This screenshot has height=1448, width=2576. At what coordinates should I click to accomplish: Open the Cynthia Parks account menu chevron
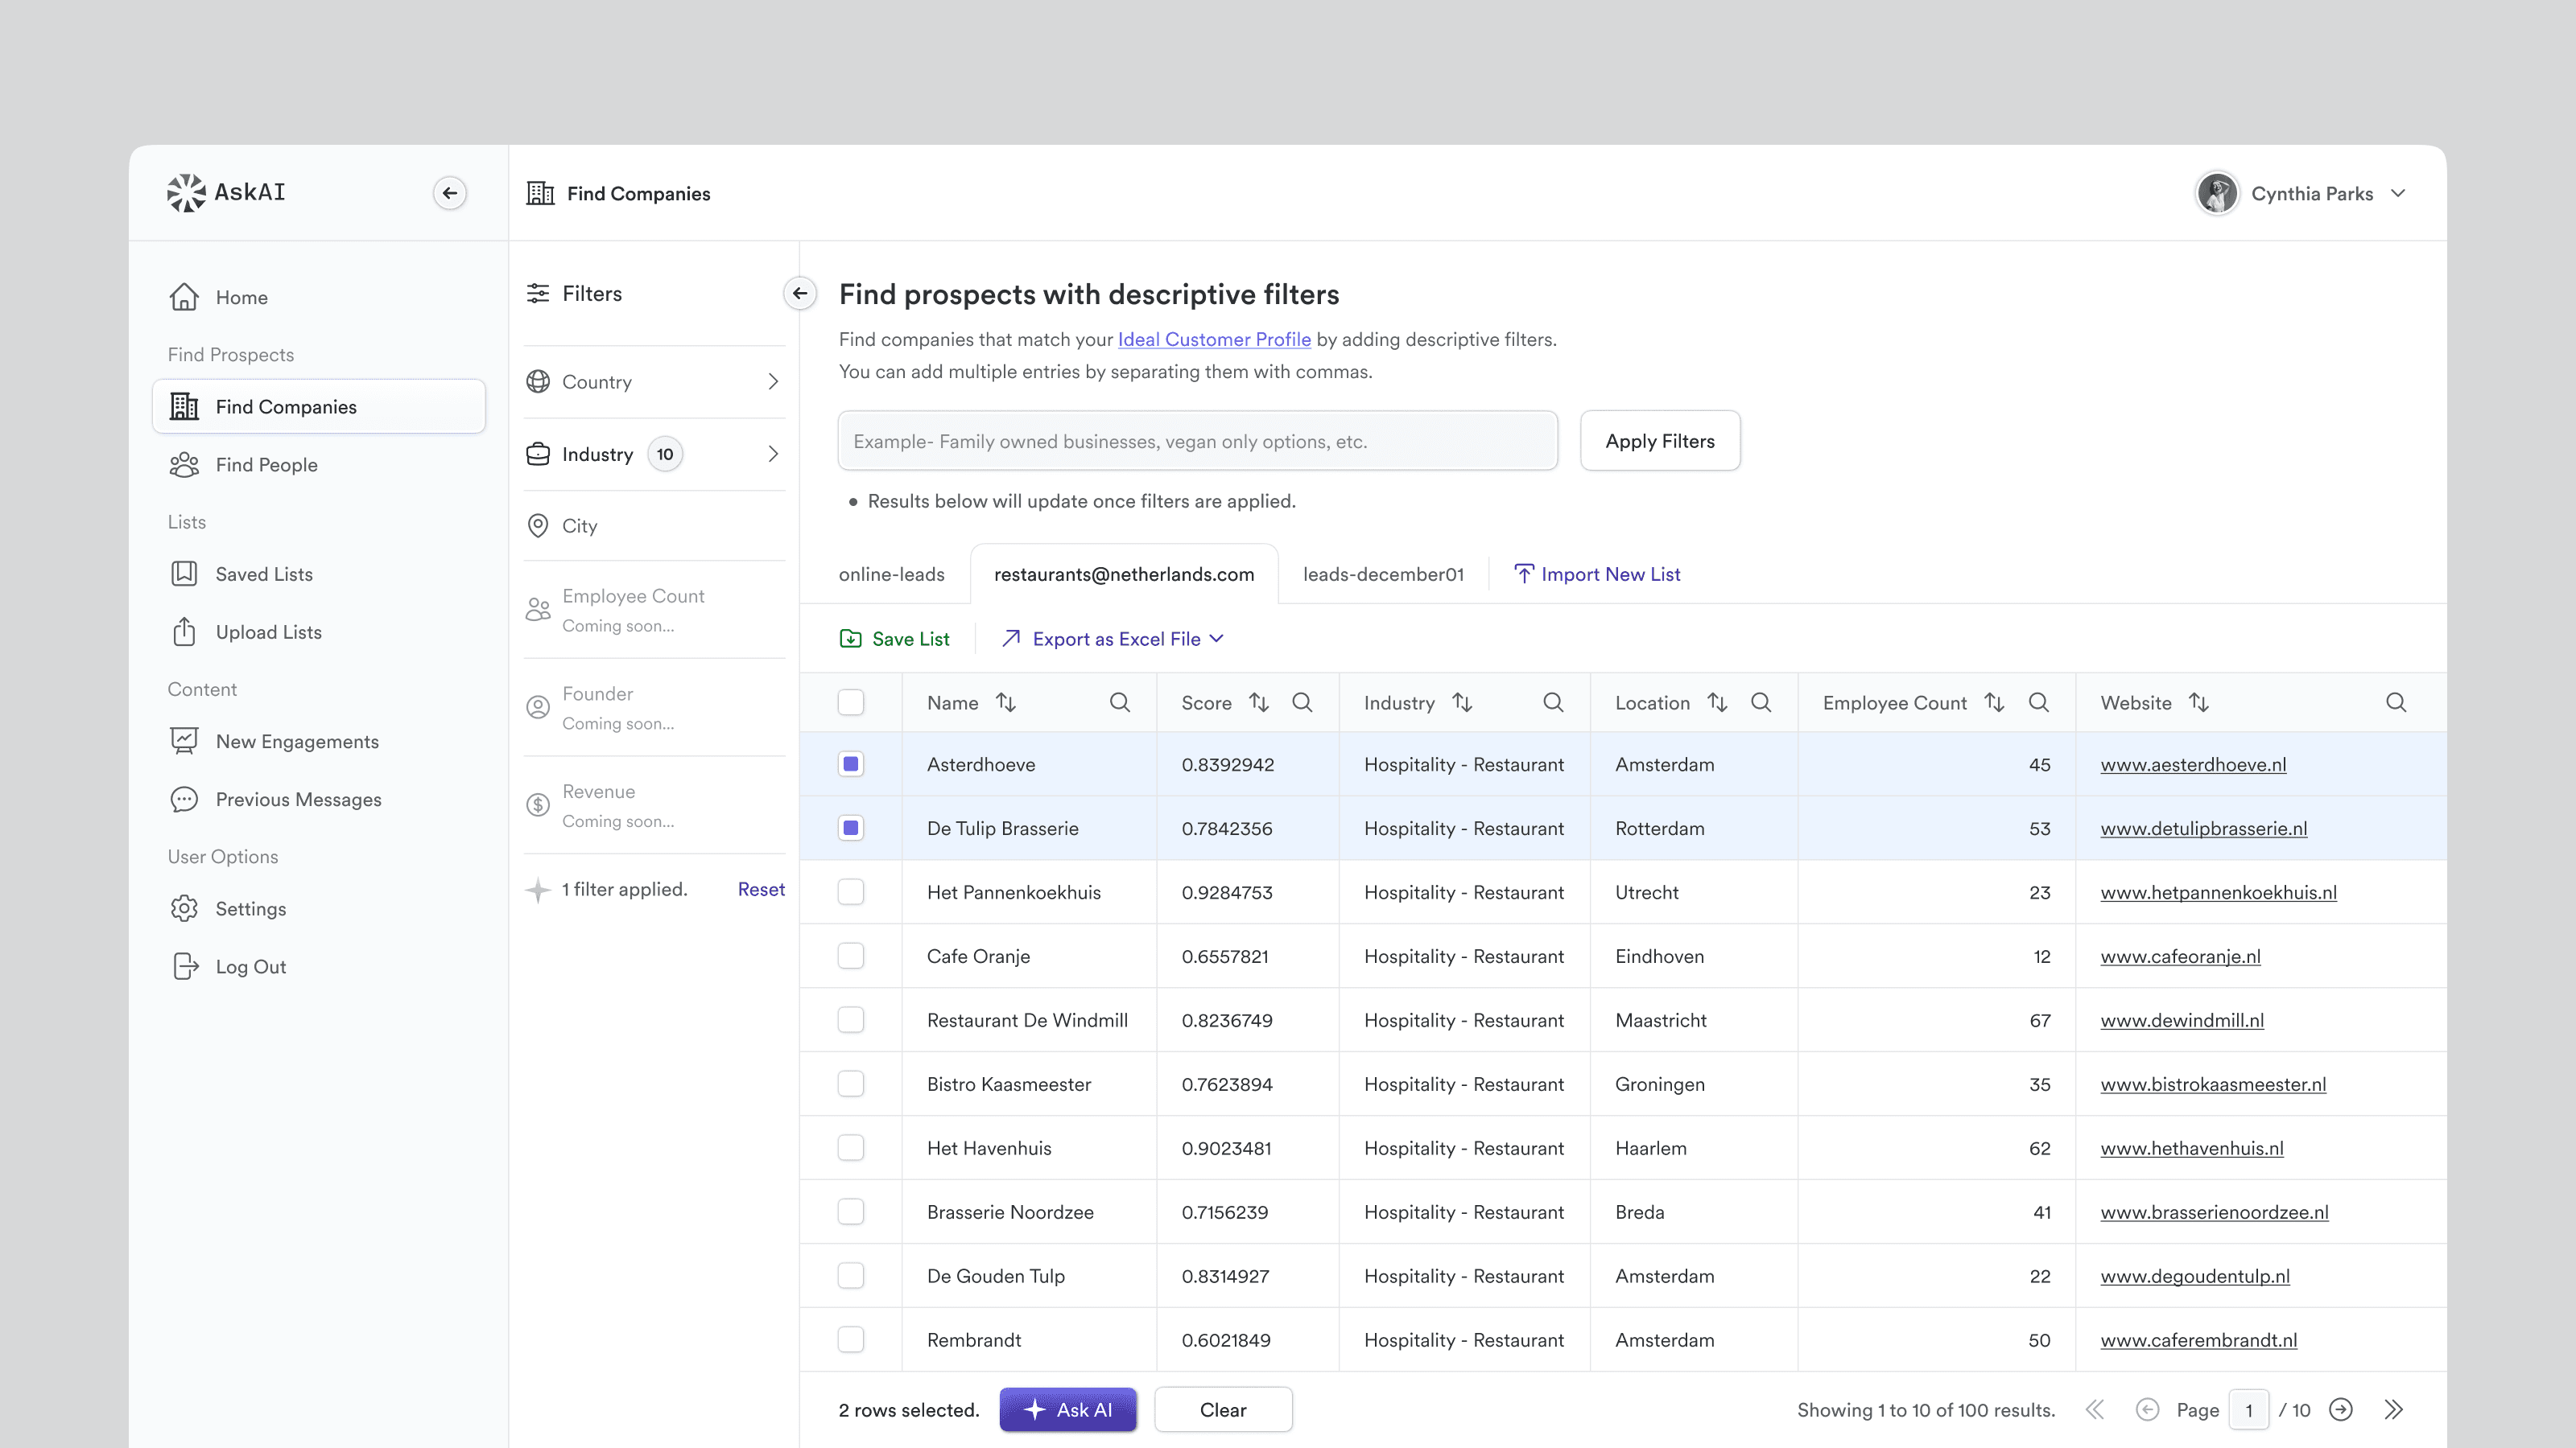pos(2398,193)
